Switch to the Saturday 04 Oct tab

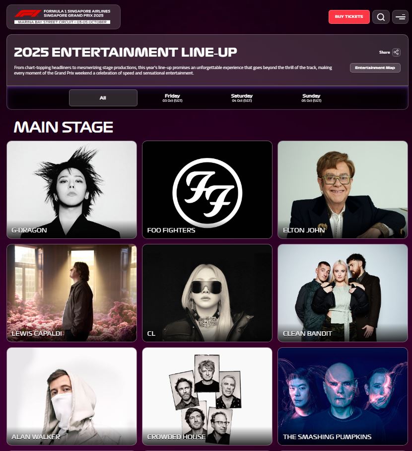point(242,98)
